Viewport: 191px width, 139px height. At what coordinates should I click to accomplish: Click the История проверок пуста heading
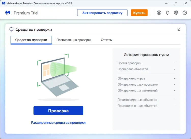point(146,55)
